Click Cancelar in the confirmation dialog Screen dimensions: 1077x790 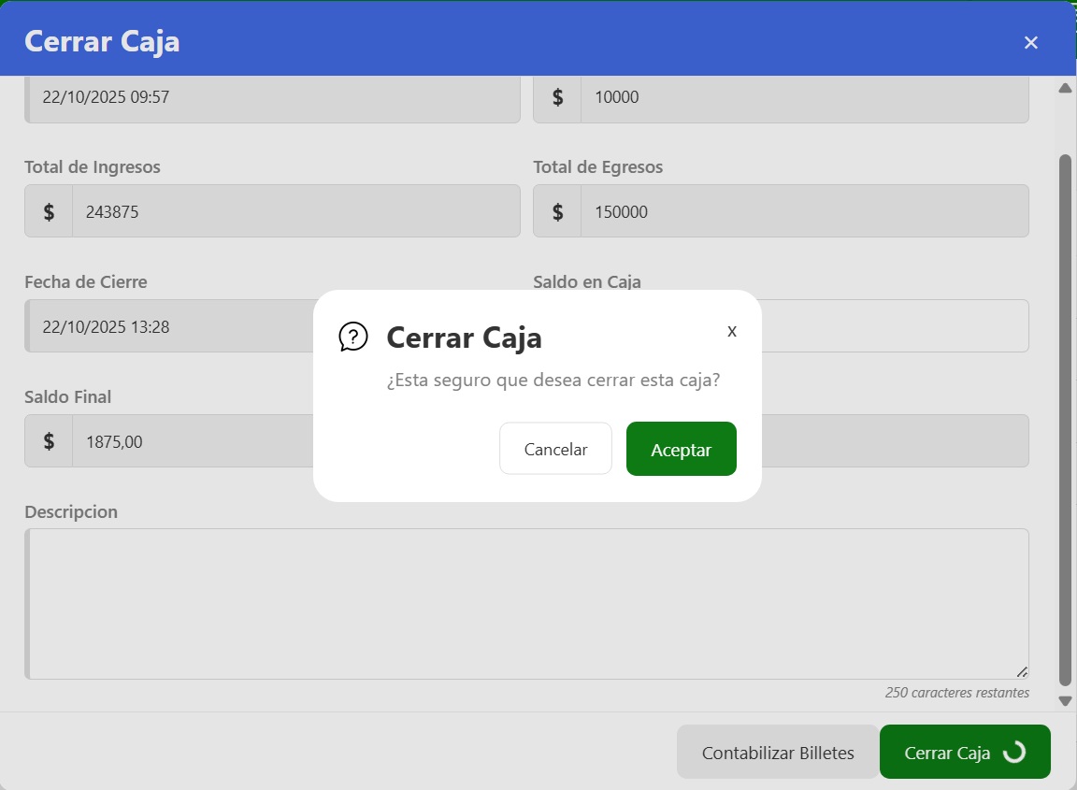pyautogui.click(x=555, y=449)
